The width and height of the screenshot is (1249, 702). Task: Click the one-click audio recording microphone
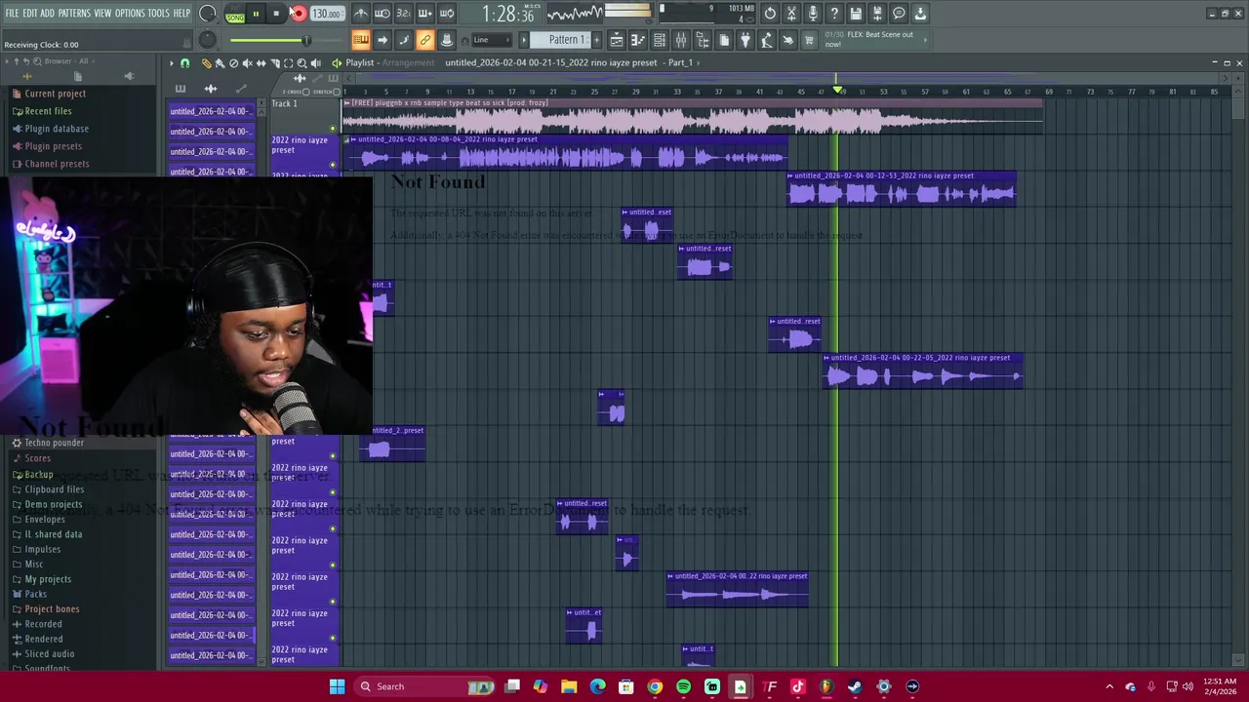tap(813, 14)
